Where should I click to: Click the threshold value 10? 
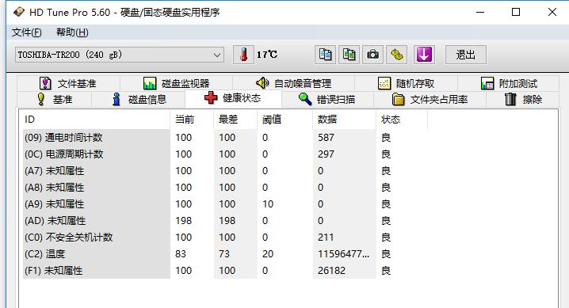(268, 204)
